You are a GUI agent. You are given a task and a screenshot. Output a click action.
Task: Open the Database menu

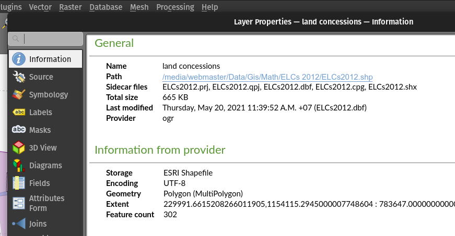(x=106, y=7)
